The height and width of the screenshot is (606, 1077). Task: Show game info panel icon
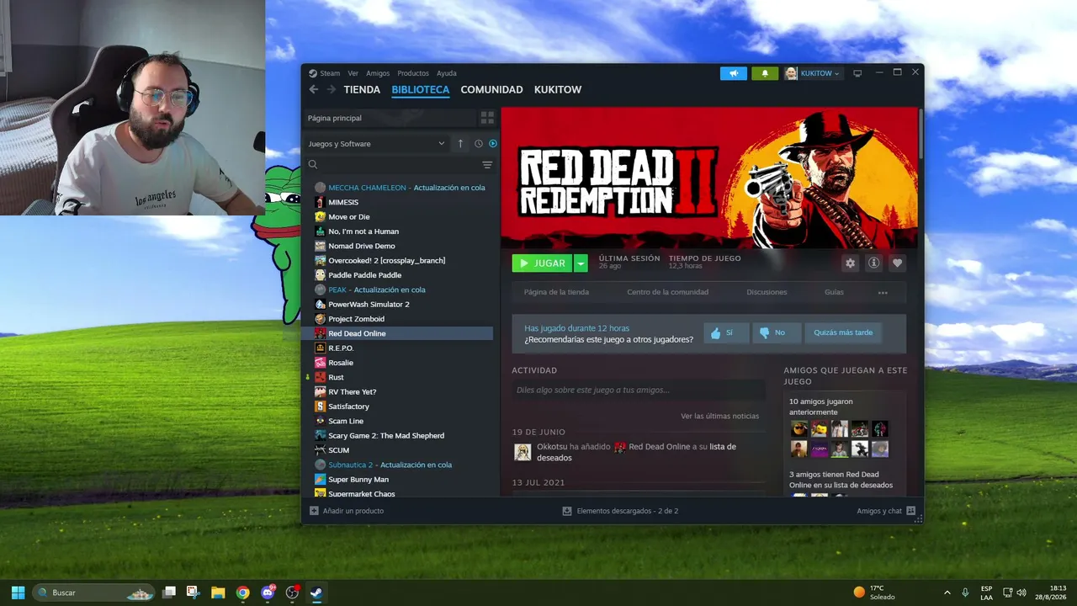coord(874,263)
